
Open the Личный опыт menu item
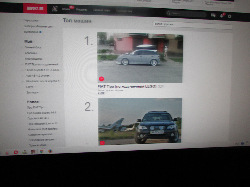(x=102, y=10)
